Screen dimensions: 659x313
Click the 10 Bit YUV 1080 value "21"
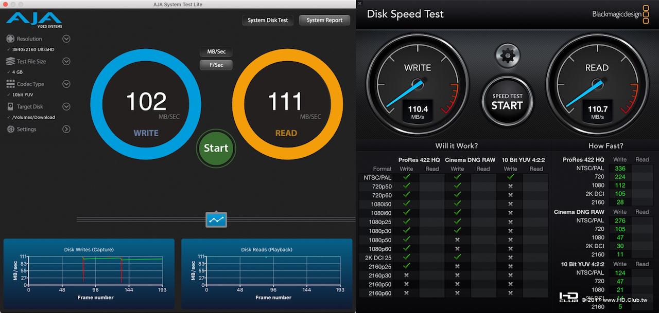tap(620, 290)
